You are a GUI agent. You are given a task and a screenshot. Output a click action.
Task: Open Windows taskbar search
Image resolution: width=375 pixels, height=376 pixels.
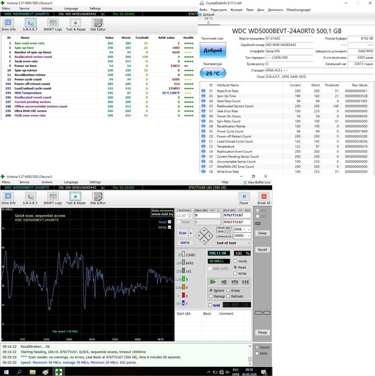pyautogui.click(x=19, y=372)
